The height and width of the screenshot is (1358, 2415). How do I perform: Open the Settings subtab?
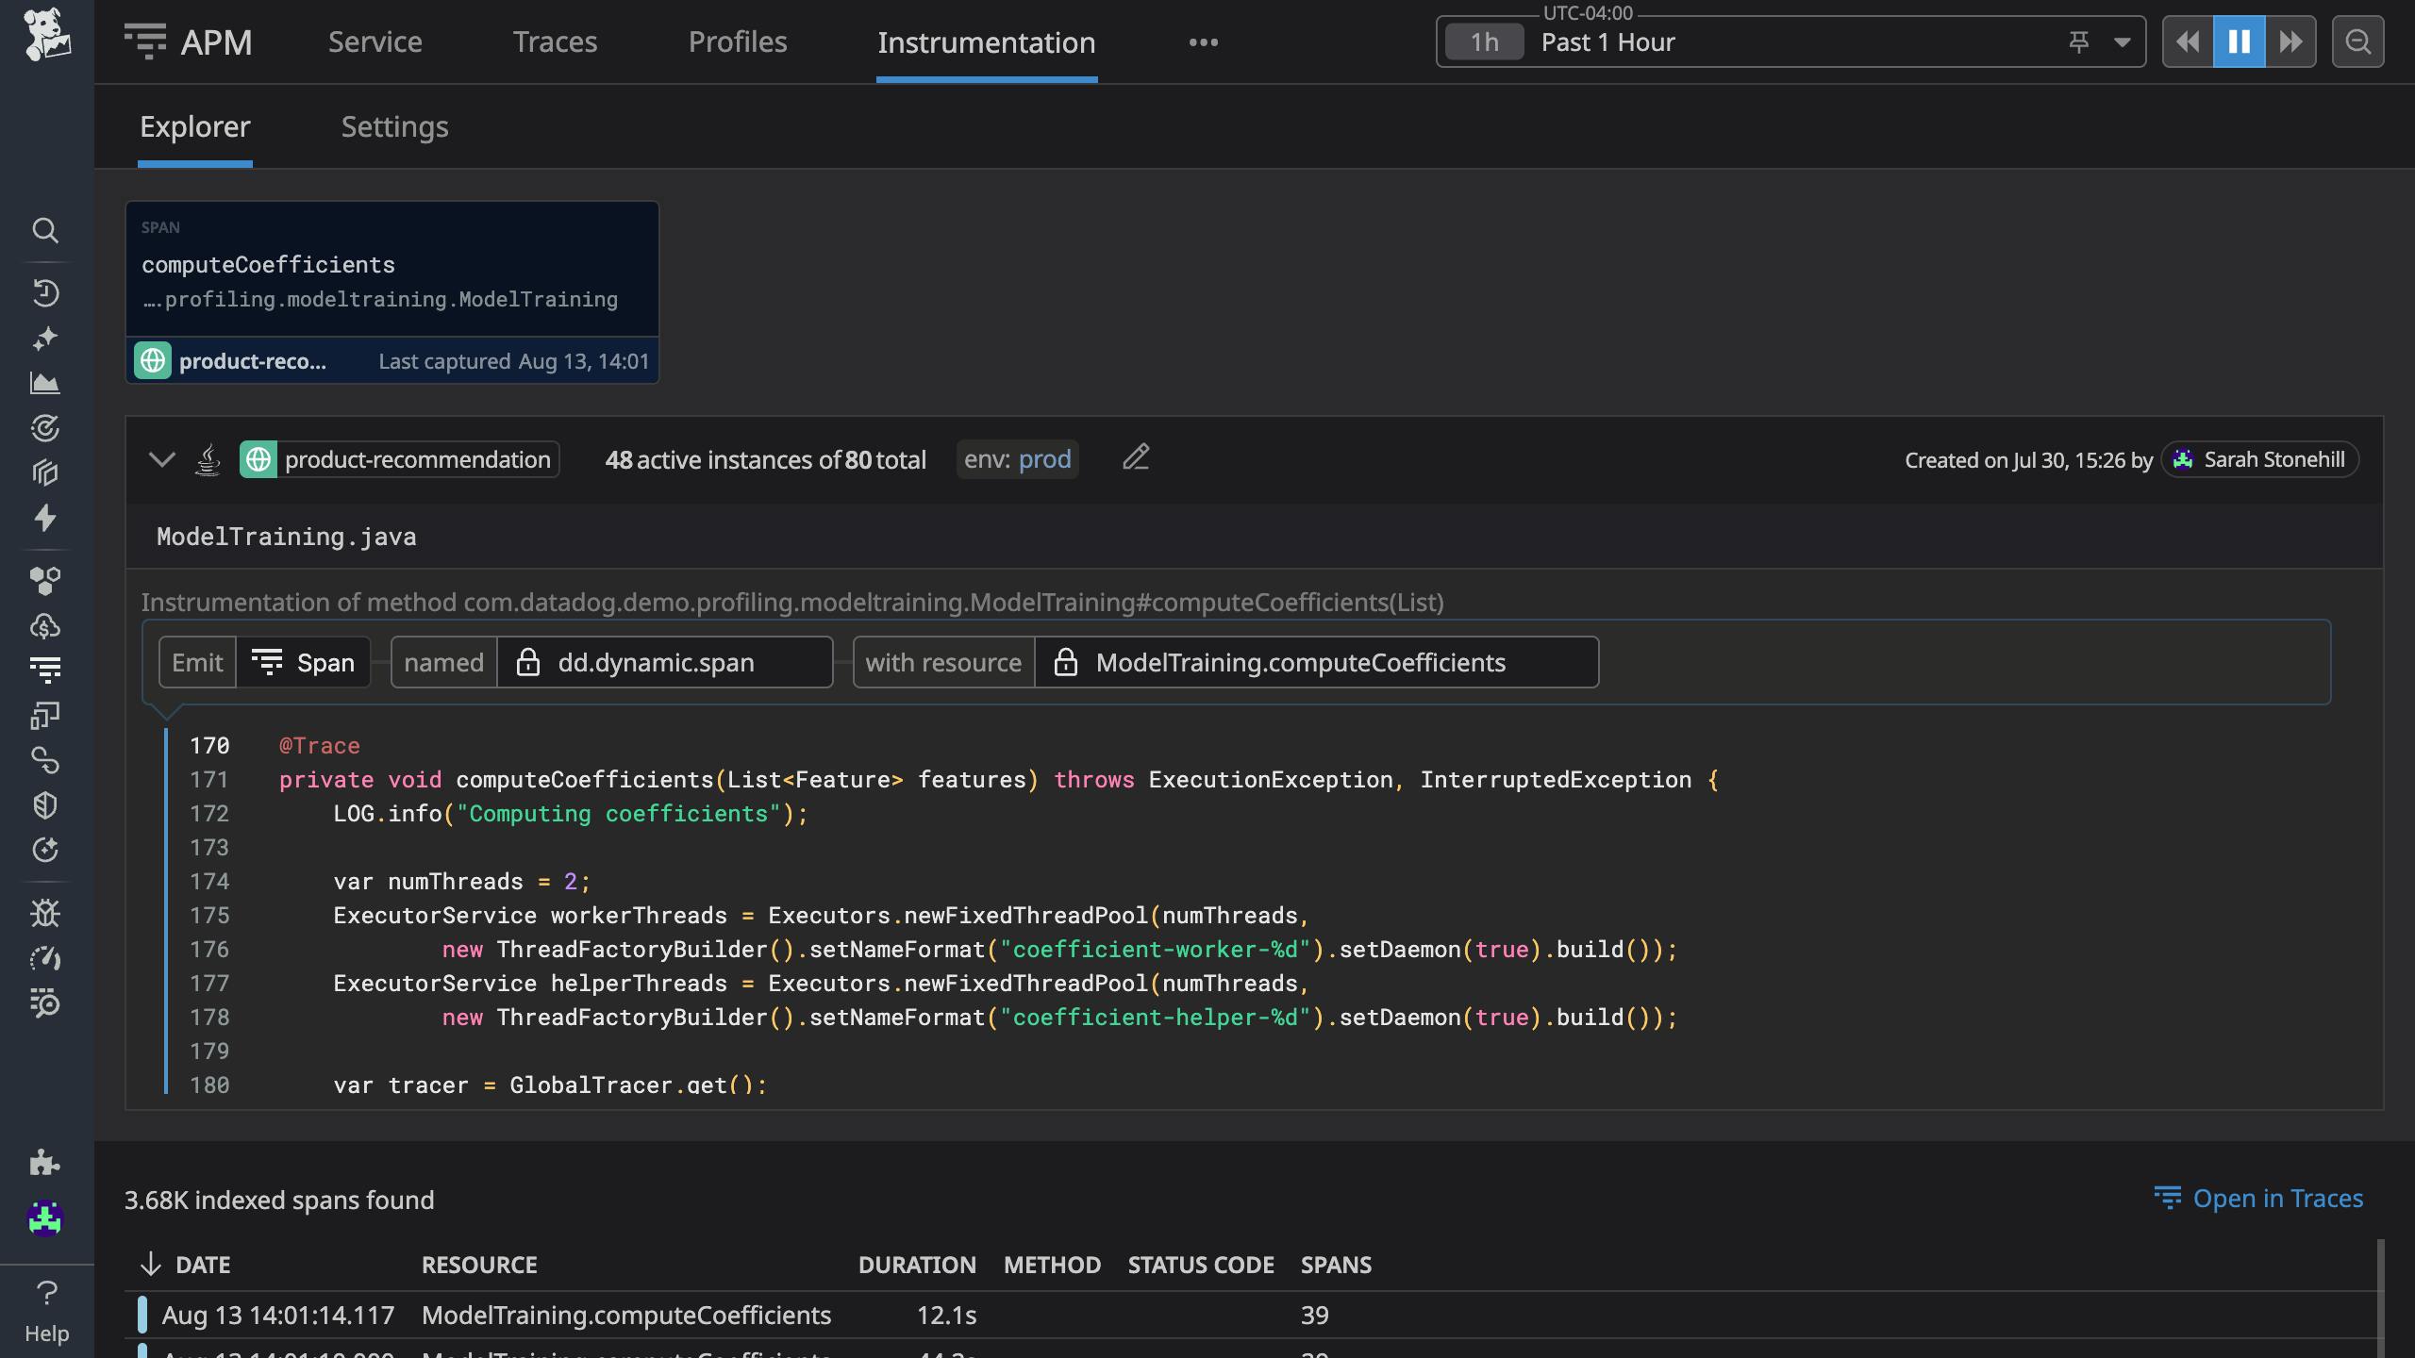(x=394, y=126)
